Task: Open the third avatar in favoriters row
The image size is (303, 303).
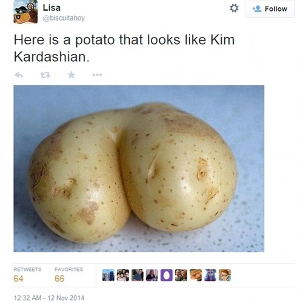Action: tap(138, 275)
